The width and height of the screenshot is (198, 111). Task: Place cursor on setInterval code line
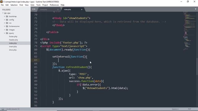click(x=70, y=57)
